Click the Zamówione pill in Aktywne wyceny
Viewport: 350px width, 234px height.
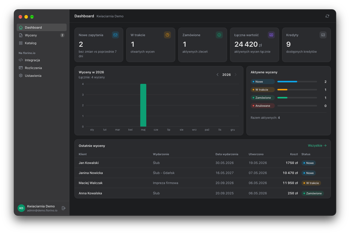pyautogui.click(x=263, y=98)
